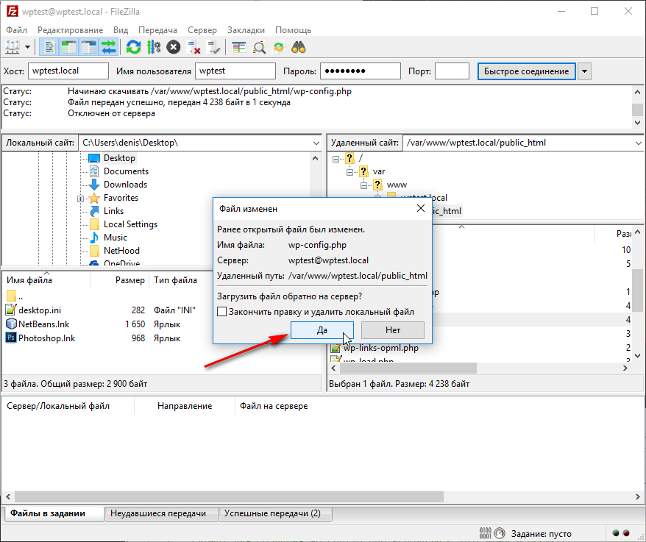Click the process queue toolbar icon

153,47
